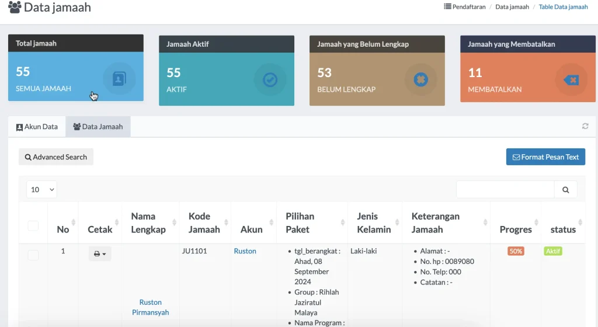Select the Data Jamaah tab

98,127
